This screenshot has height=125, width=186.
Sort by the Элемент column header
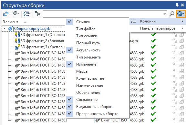click(11, 22)
